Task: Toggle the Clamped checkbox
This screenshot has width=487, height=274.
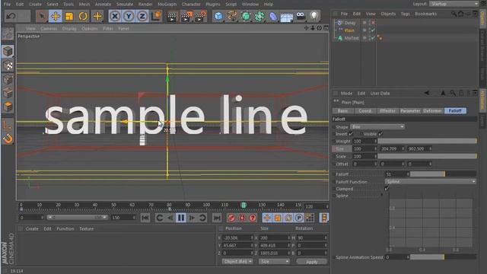Action: [x=387, y=189]
